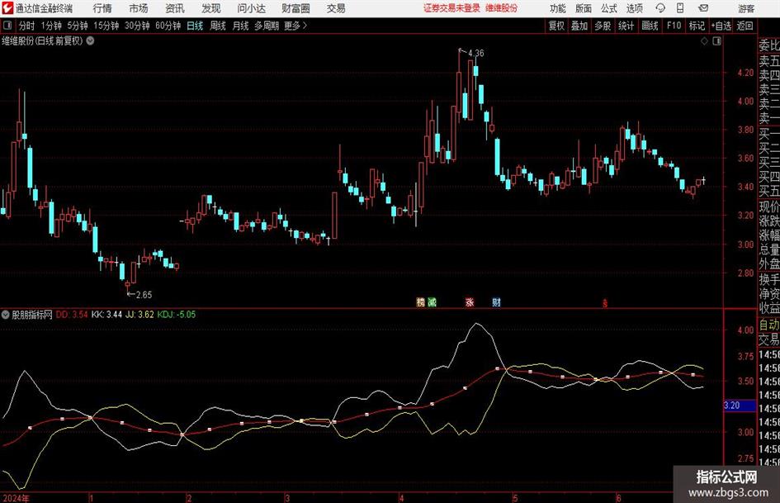Expand the indicator dropdown beside 股朋指标网

click(x=6, y=315)
